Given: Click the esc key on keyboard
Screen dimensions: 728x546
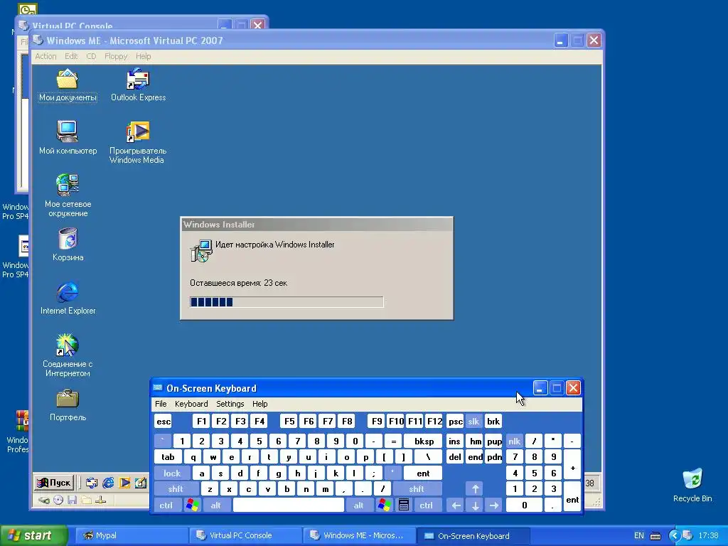Looking at the screenshot, I should point(164,422).
